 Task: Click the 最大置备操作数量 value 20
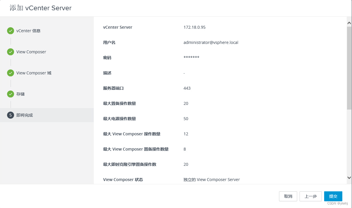click(x=186, y=103)
